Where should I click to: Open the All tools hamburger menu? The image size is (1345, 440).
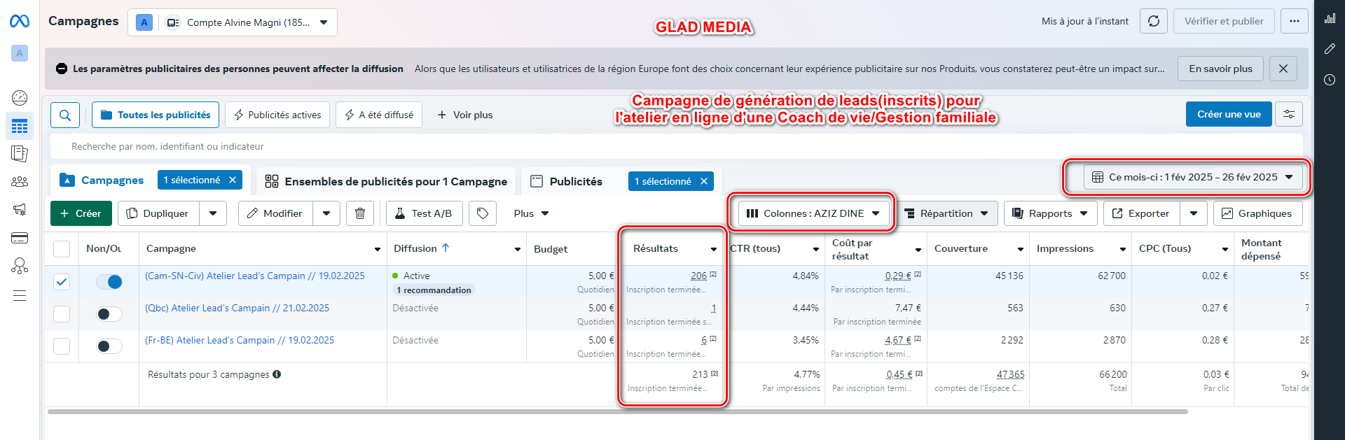point(20,295)
